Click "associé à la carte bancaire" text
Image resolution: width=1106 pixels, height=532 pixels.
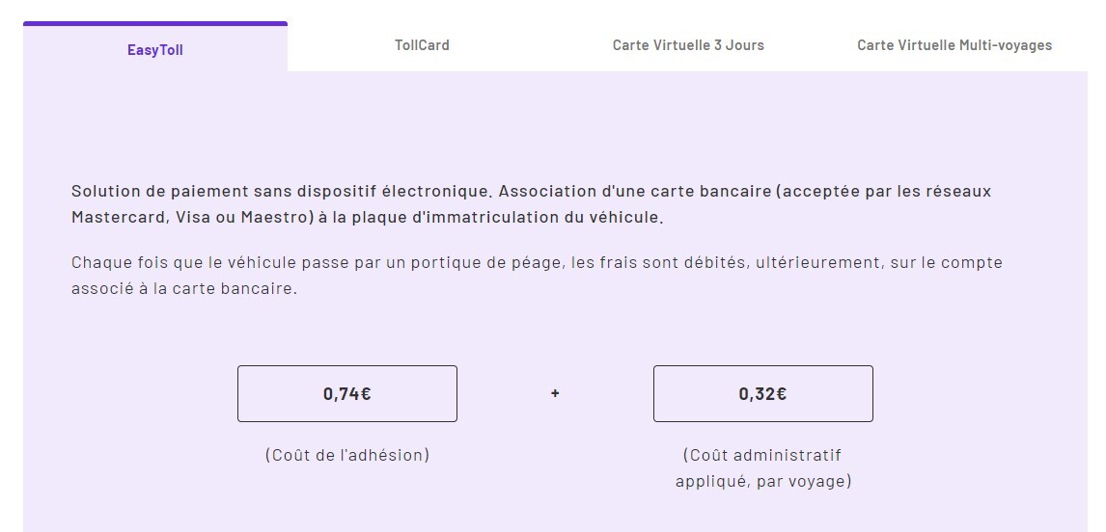[x=181, y=289]
